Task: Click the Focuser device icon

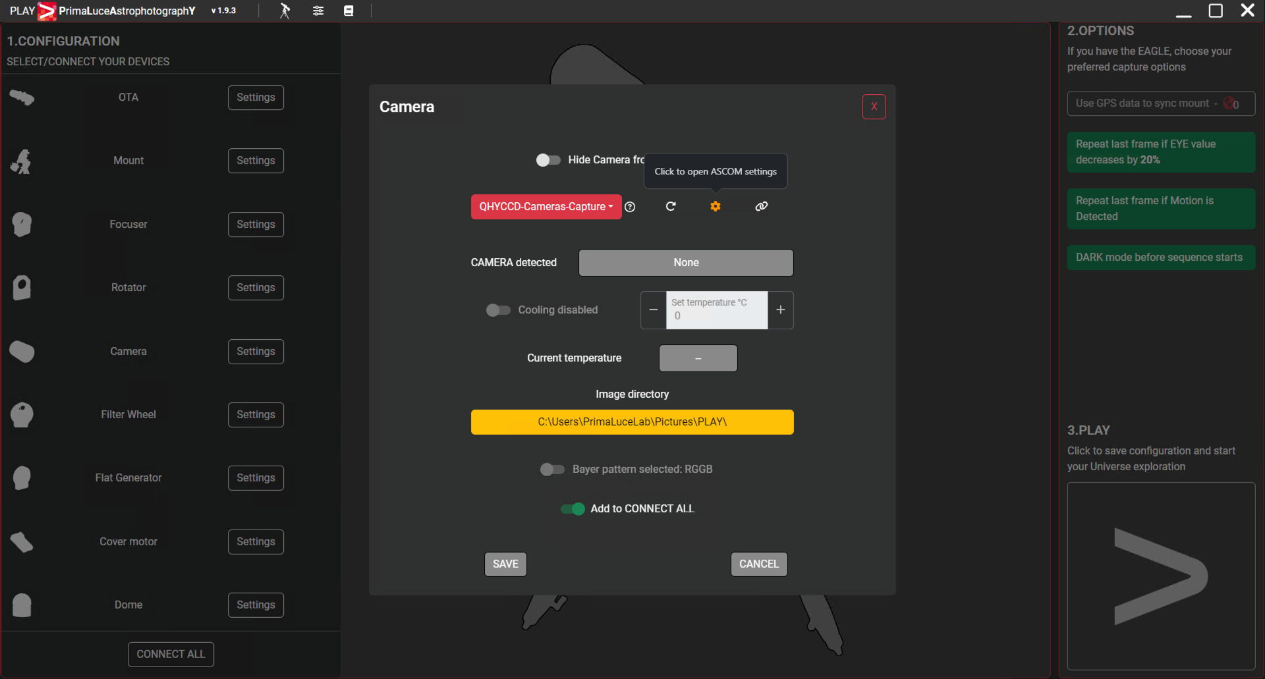Action: click(22, 225)
